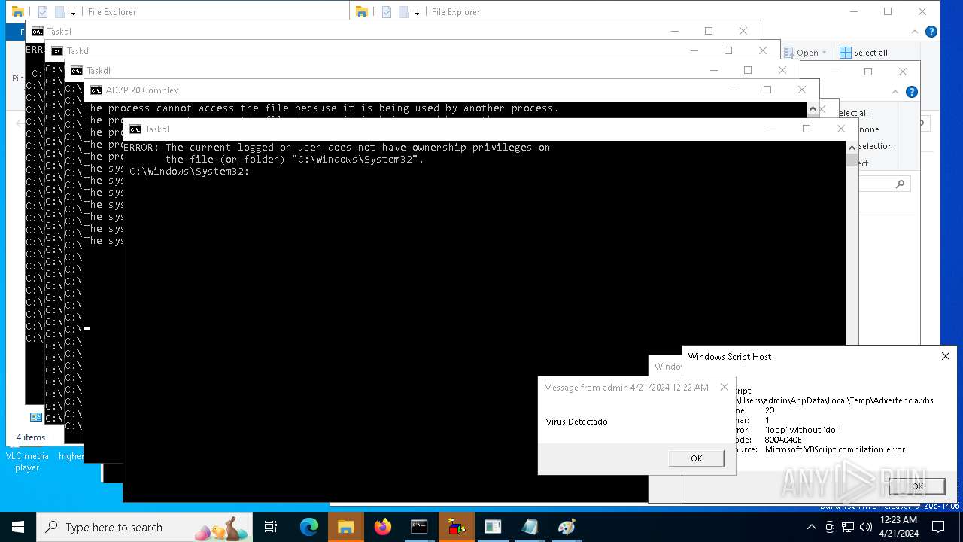Click folder icon in left File Explorer titlebar

[x=18, y=12]
